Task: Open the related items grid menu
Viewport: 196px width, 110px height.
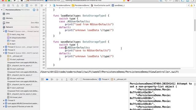Action: [42, 5]
